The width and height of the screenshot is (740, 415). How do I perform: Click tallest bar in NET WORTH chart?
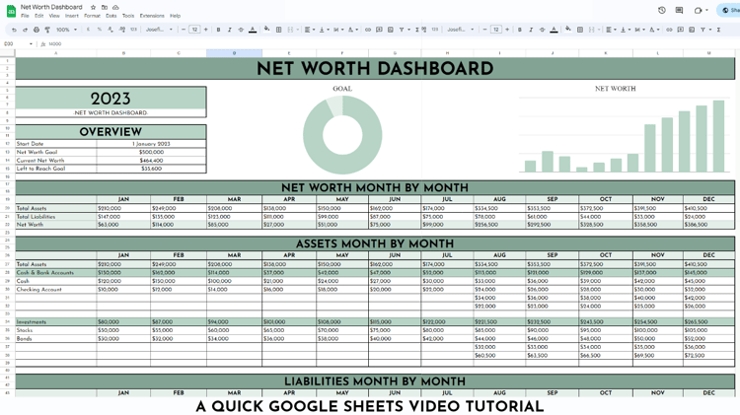pos(718,136)
